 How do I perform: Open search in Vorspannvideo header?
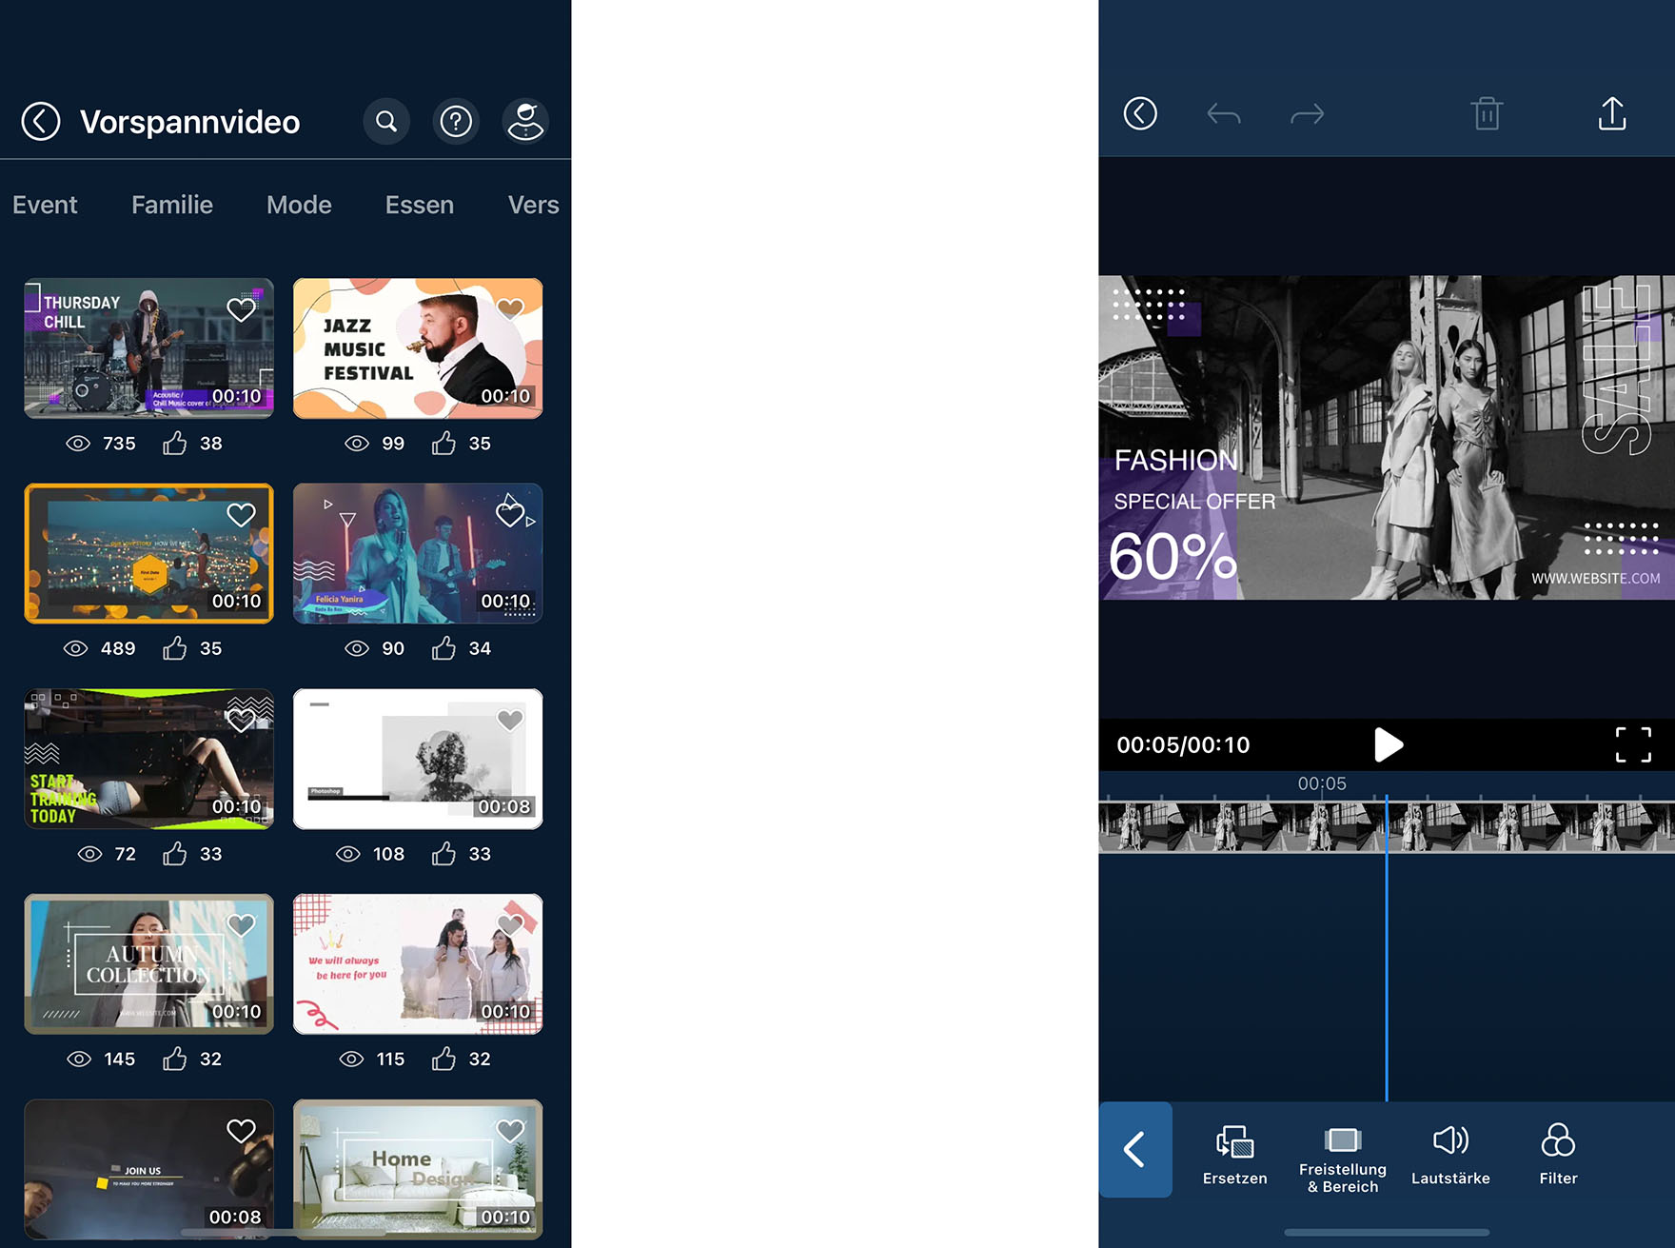pos(386,122)
